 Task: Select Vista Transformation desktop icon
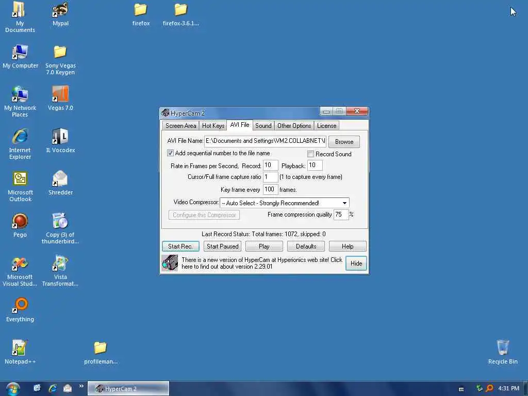point(60,271)
